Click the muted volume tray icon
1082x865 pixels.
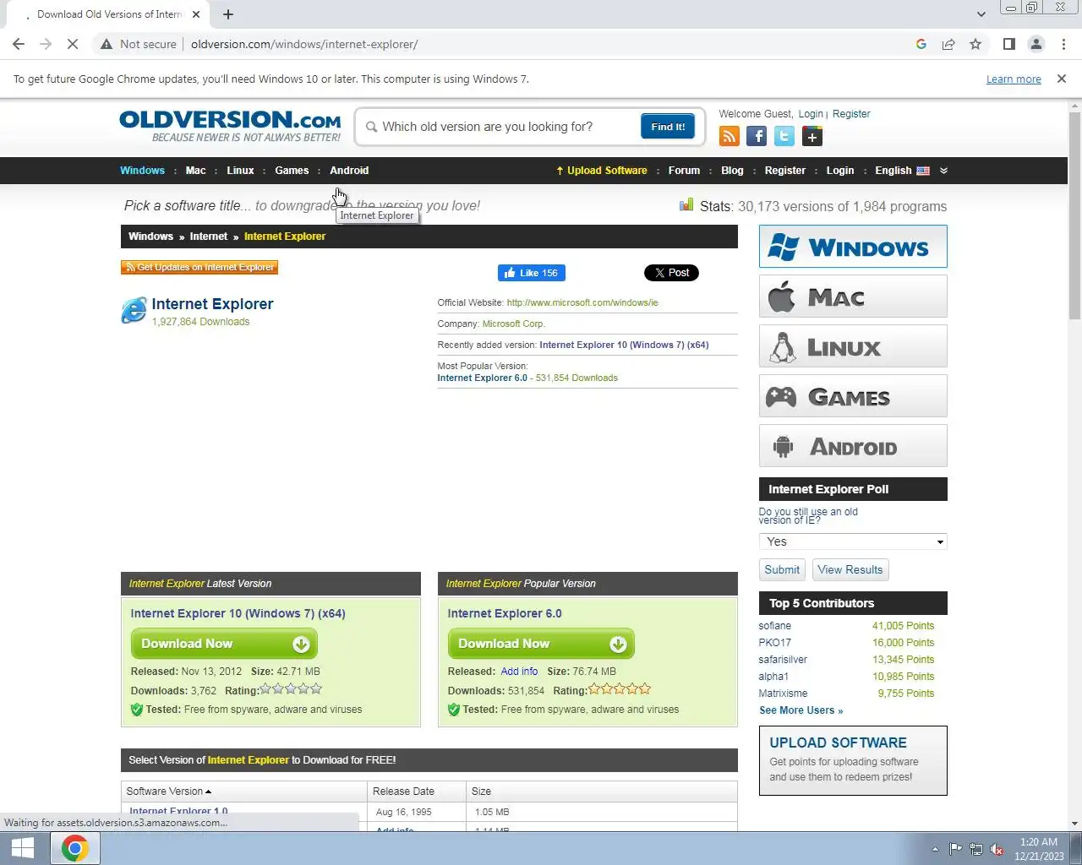[997, 849]
